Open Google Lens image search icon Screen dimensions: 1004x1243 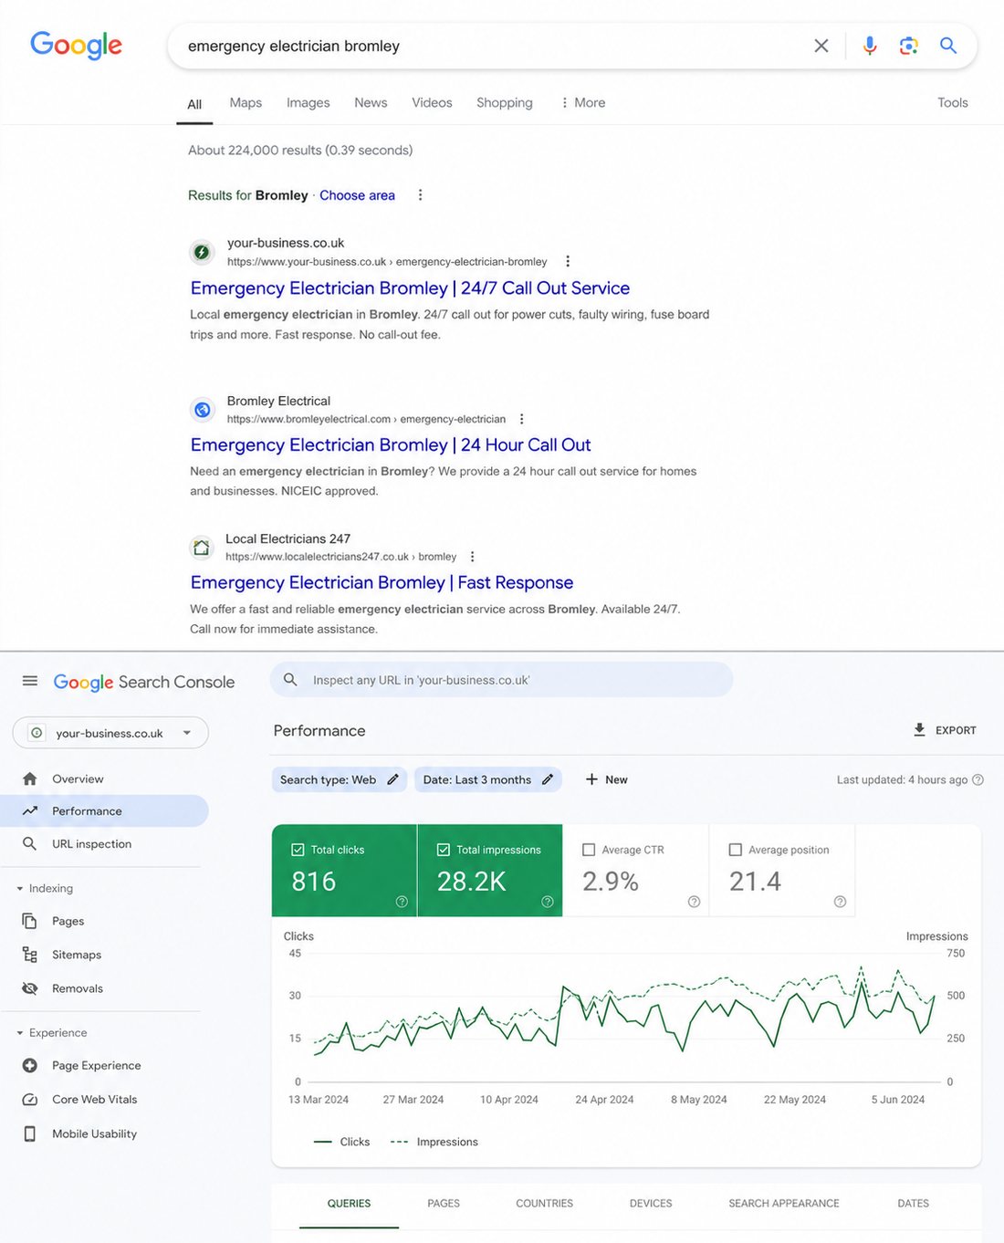(x=908, y=46)
